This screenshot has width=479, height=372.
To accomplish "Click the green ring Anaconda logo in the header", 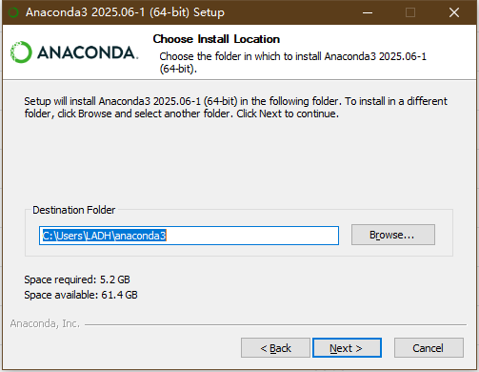I will 21,52.
